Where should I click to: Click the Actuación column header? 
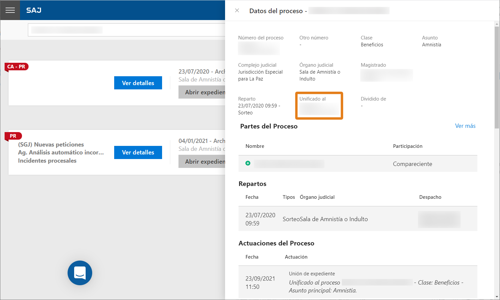[x=296, y=257]
